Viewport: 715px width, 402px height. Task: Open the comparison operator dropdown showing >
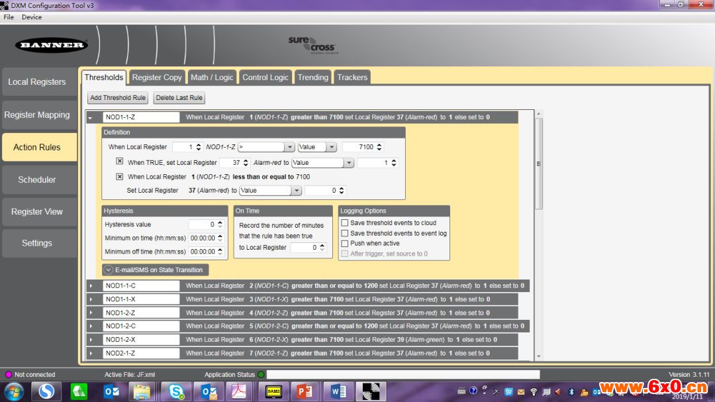[x=266, y=147]
